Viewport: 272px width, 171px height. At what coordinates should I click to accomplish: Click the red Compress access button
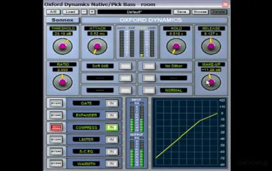(56, 127)
